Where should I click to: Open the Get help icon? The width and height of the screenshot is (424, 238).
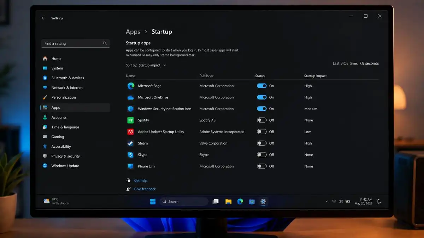129,181
